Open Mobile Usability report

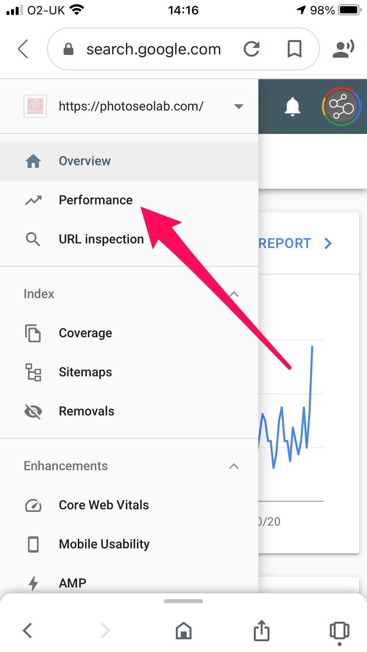[129, 544]
